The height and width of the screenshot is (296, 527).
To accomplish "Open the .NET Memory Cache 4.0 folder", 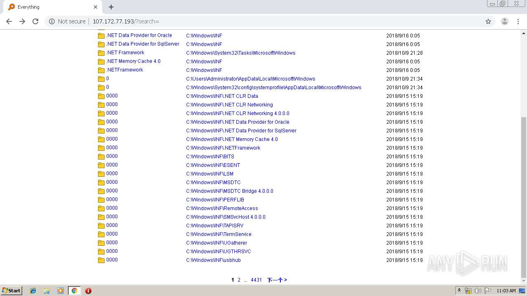I will click(x=133, y=61).
